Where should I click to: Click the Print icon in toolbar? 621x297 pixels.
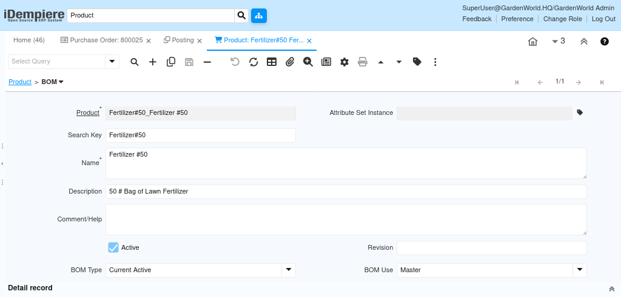pyautogui.click(x=363, y=62)
